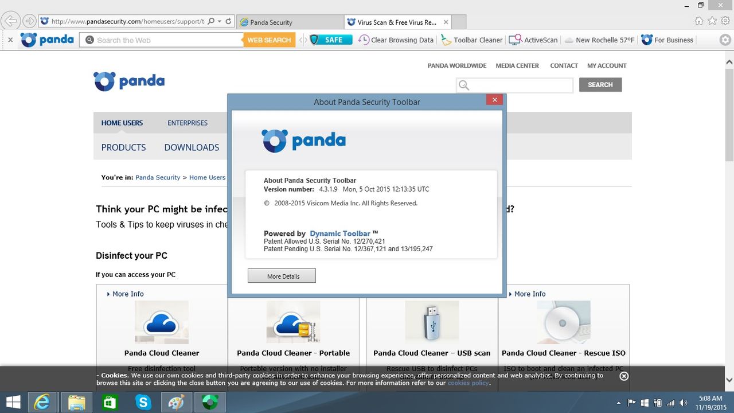Focus the website search box
This screenshot has height=413, width=734.
click(514, 85)
